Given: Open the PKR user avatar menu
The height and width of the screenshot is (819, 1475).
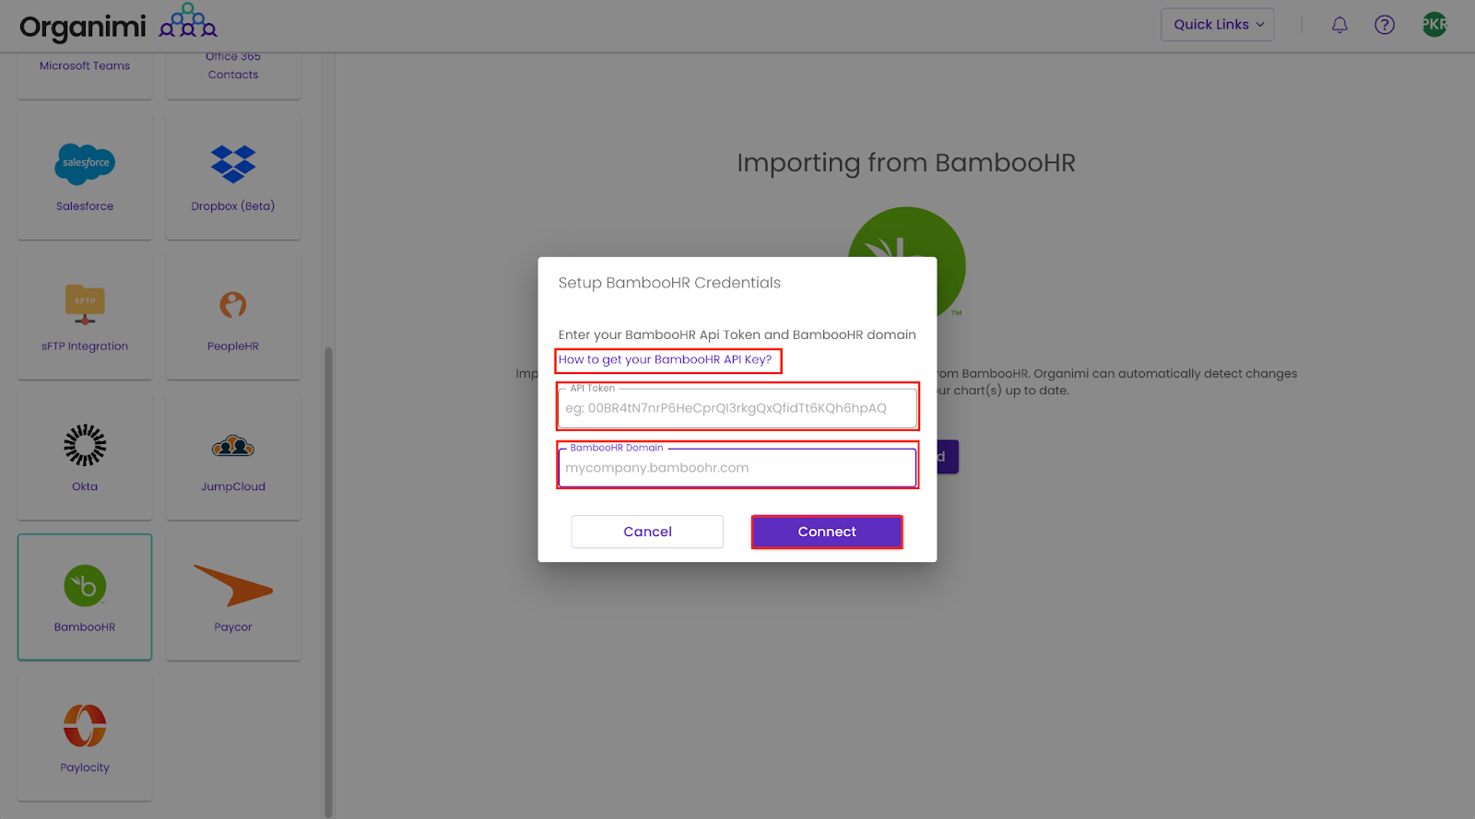Looking at the screenshot, I should coord(1434,25).
